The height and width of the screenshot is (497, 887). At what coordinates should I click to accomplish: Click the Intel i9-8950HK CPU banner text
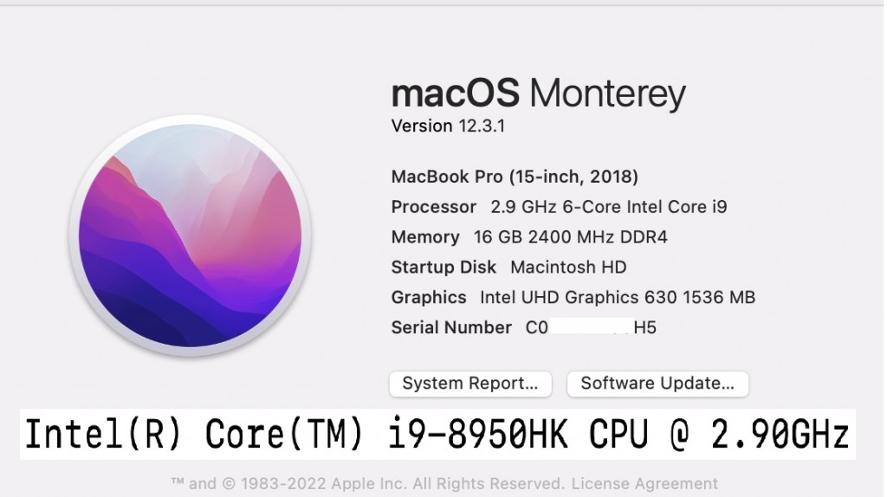click(x=437, y=435)
